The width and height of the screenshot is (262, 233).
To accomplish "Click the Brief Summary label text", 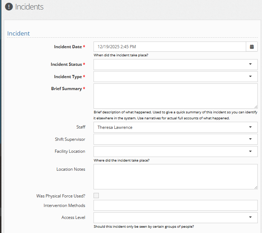I will tap(66, 89).
